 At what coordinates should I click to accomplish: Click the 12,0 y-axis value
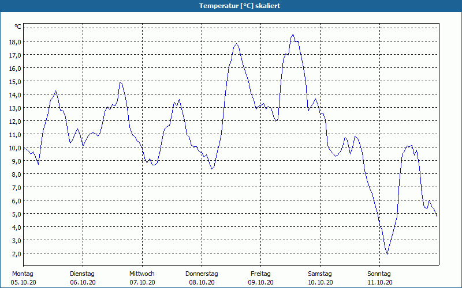[x=16, y=122]
